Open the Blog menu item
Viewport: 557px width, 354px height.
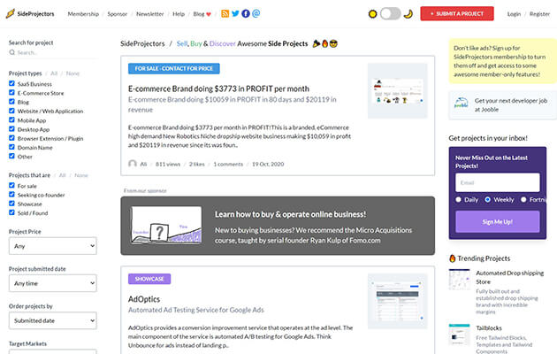click(x=199, y=14)
